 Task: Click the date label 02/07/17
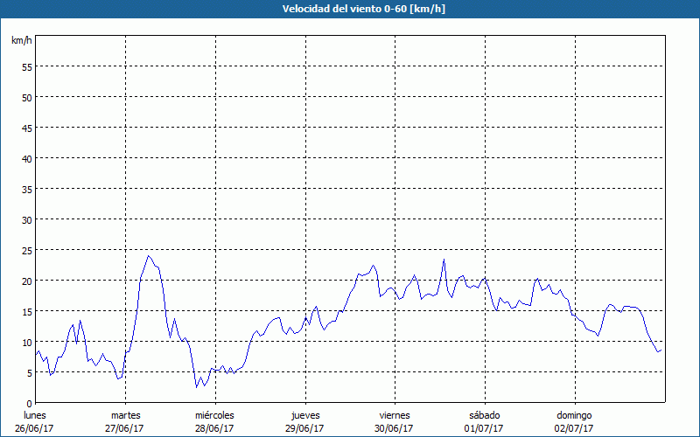(x=573, y=427)
